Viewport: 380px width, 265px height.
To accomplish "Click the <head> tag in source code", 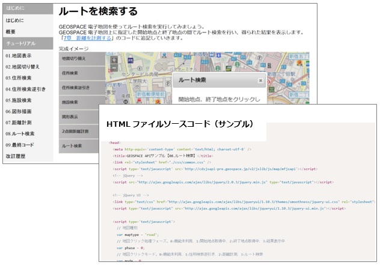I will 115,142.
